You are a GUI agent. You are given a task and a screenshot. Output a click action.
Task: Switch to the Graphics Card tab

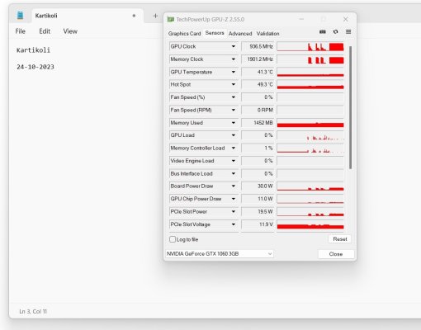click(x=184, y=34)
